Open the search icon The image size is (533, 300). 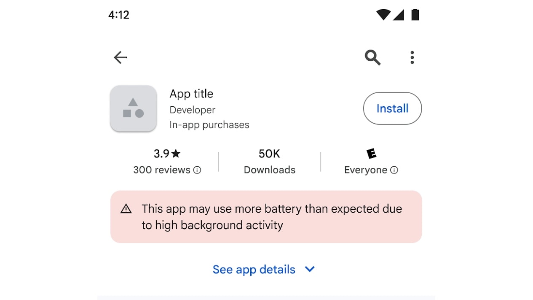click(372, 57)
